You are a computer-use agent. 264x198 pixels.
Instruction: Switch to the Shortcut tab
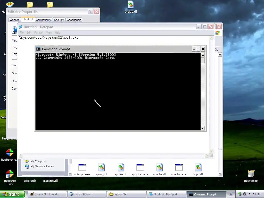click(28, 19)
